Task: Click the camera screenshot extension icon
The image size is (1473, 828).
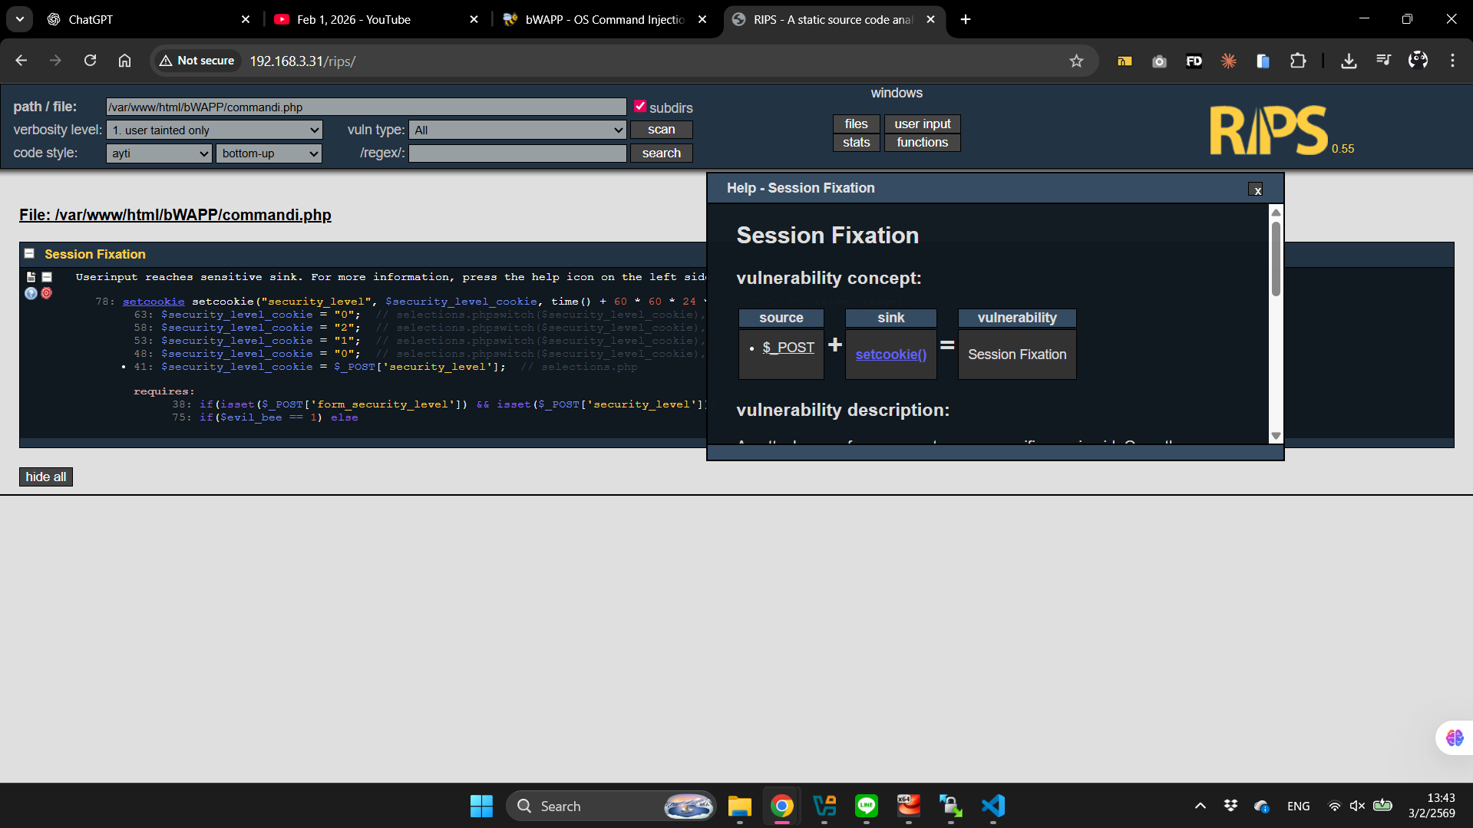Action: tap(1159, 61)
